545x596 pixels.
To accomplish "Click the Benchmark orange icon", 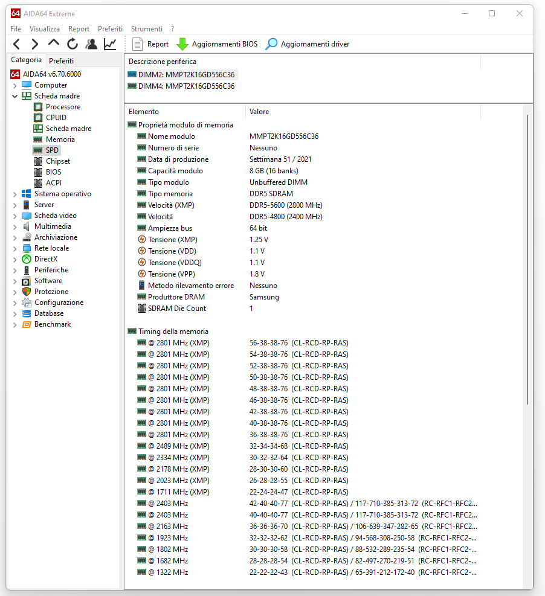I will point(27,325).
